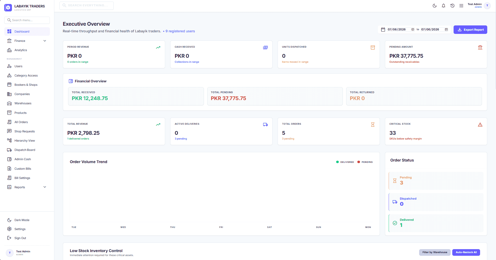Screen dimensions: 496x260
Task: Click "1 delivered orders" text
Action: (x=78, y=139)
